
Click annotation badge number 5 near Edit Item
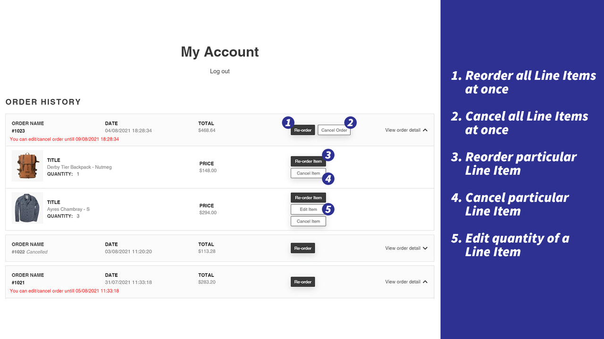328,209
